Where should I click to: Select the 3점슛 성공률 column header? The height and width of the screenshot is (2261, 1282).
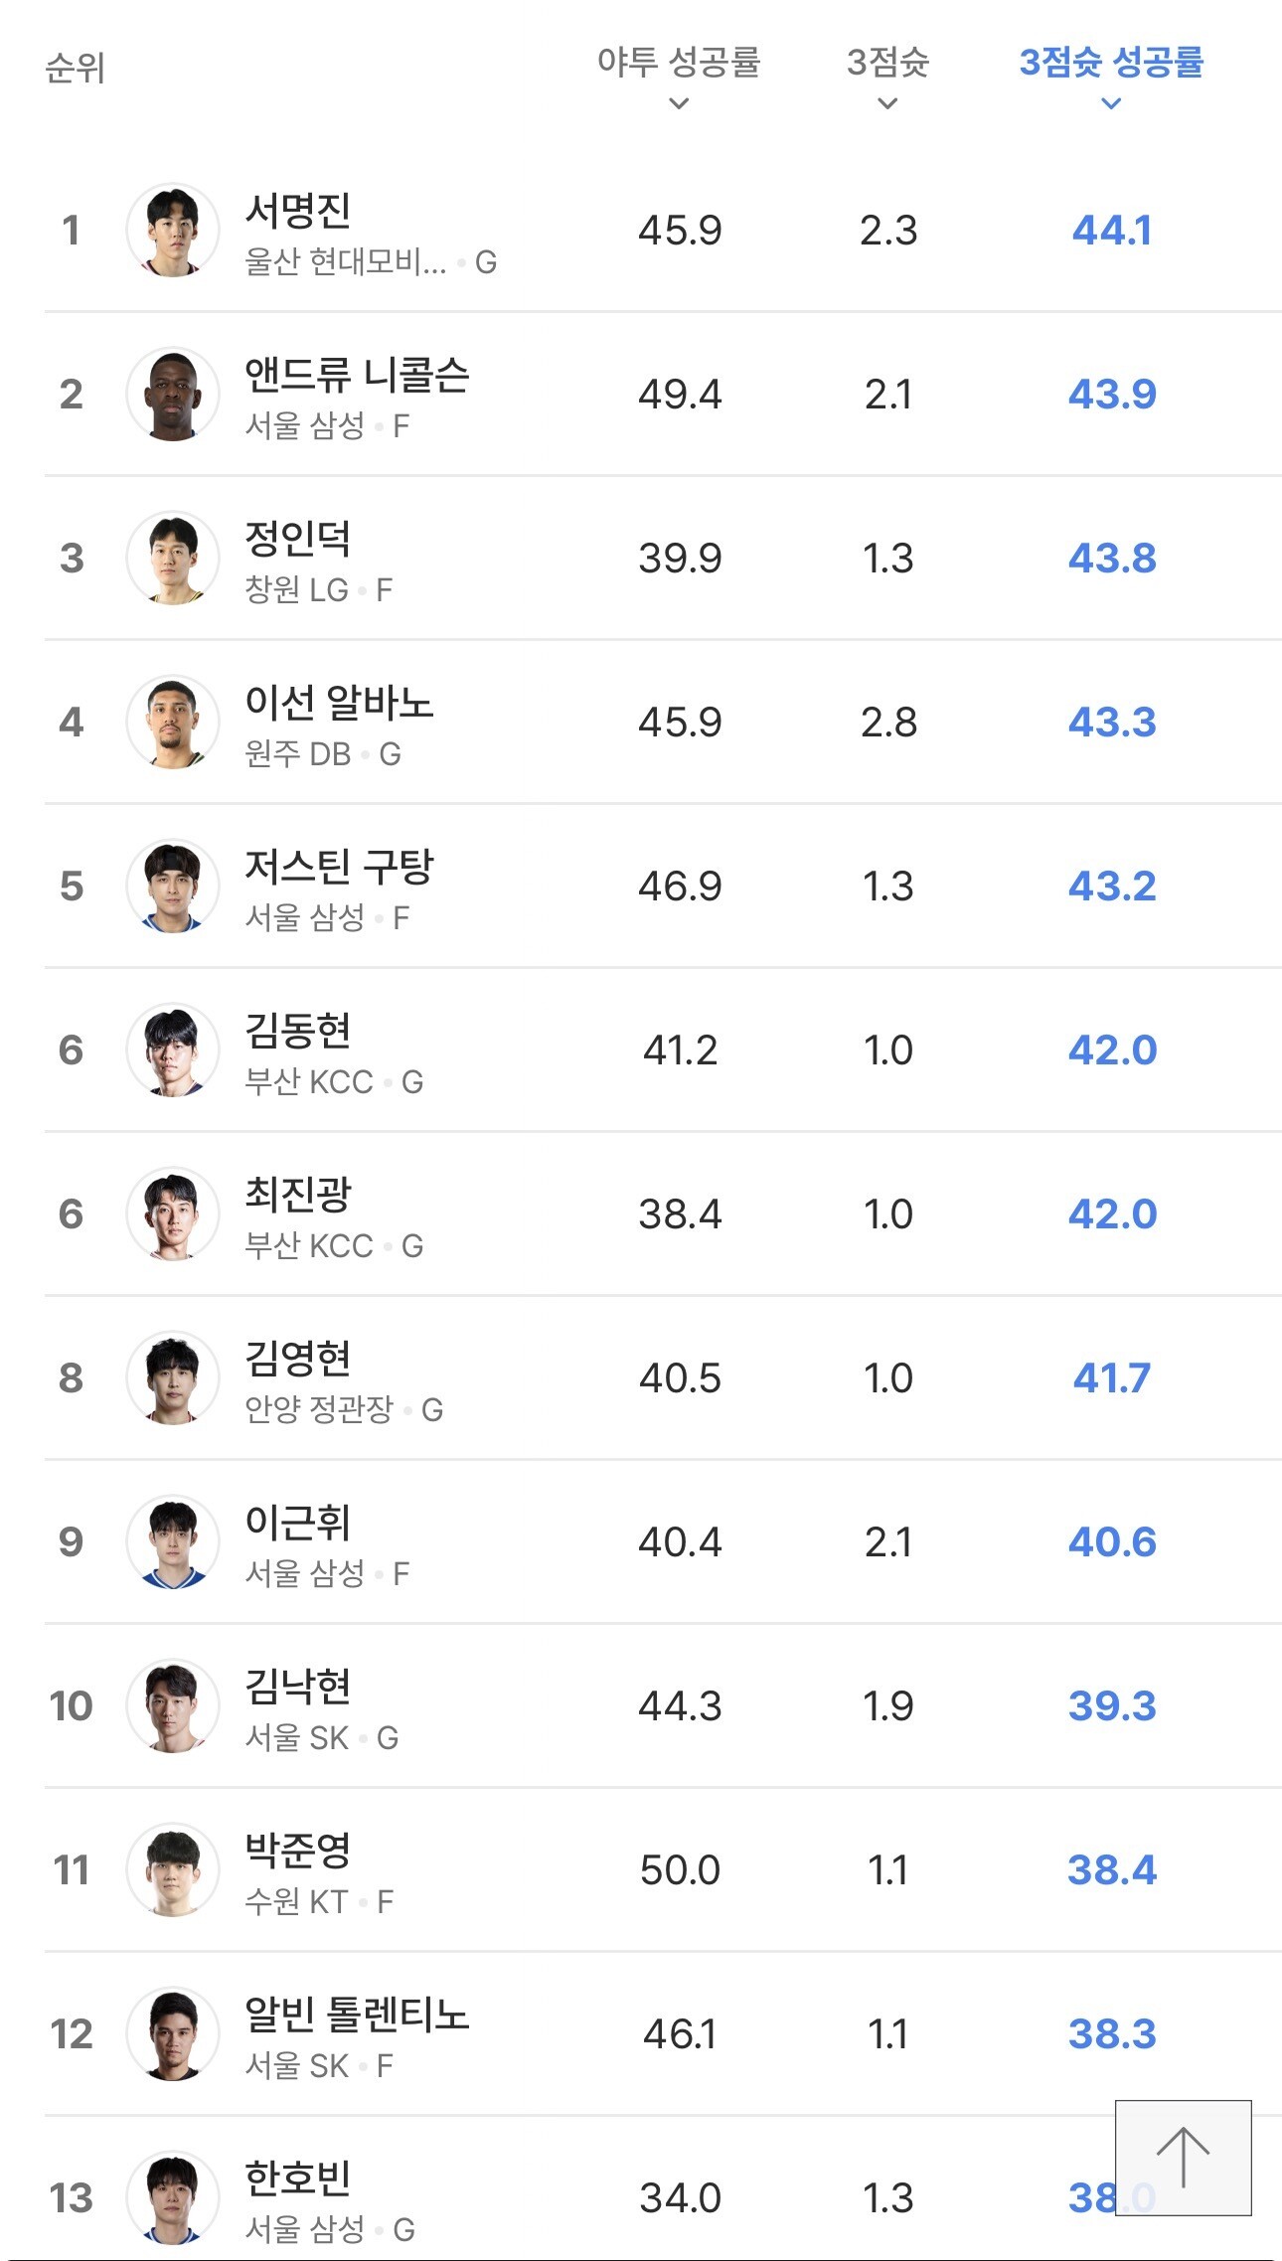pos(1111,62)
